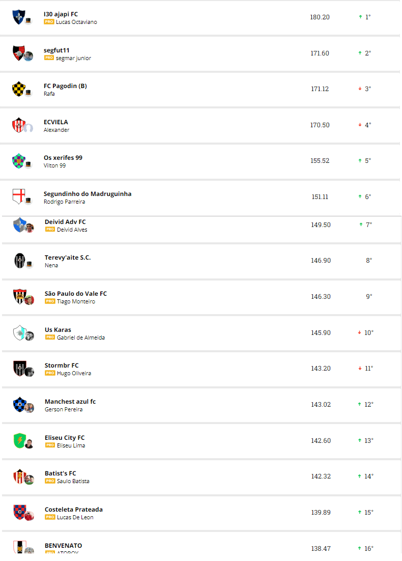Open the Deivid Adv FC team name
The width and height of the screenshot is (402, 561).
tap(65, 222)
